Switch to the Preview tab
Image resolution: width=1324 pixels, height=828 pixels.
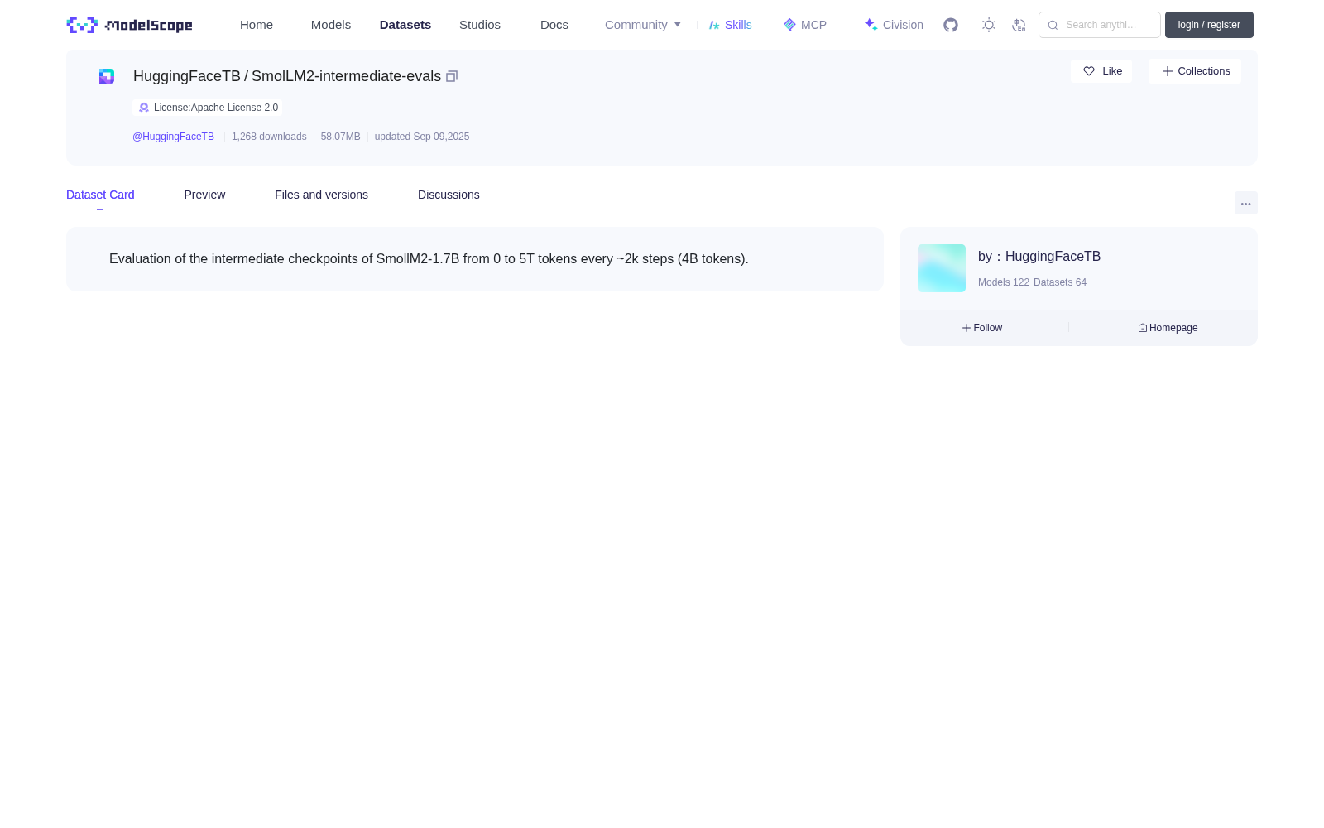pos(204,195)
